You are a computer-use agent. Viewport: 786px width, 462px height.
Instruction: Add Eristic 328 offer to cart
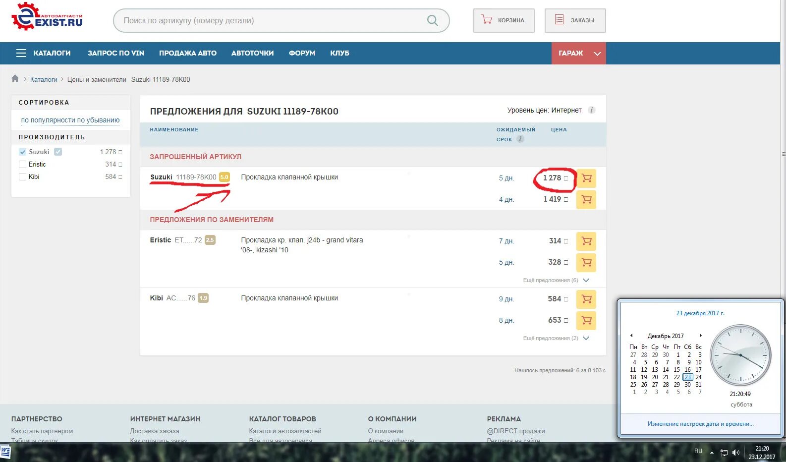click(x=586, y=262)
